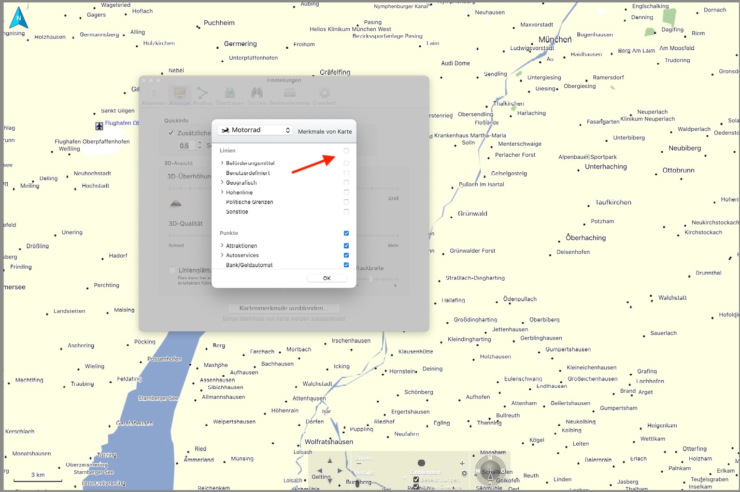Open the Routing settings pane in Einstellungen
Screen dimensions: 740x492
(x=202, y=96)
